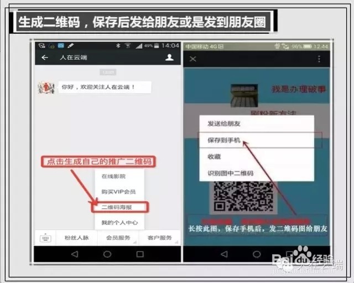Tap Android home button on right phone
The height and width of the screenshot is (283, 354).
(257, 254)
